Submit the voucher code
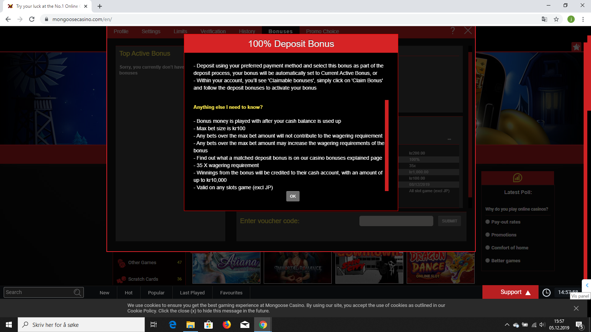Viewport: 591px width, 332px height. tap(450, 221)
